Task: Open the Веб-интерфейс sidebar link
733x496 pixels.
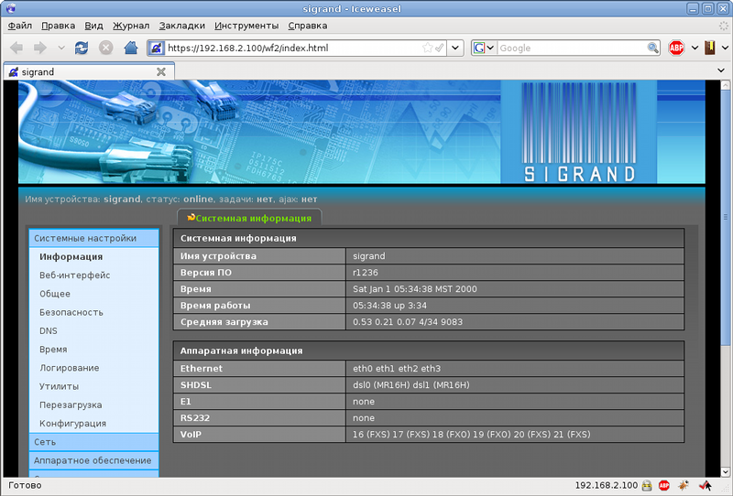Action: click(74, 275)
